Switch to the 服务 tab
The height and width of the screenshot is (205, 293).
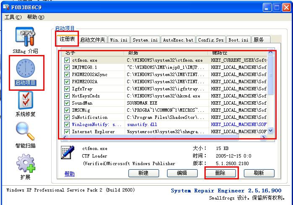pos(261,39)
